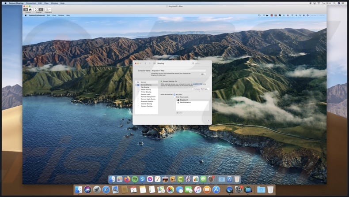Select Remote Login in services list
This screenshot has height=197, width=349.
pyautogui.click(x=147, y=94)
